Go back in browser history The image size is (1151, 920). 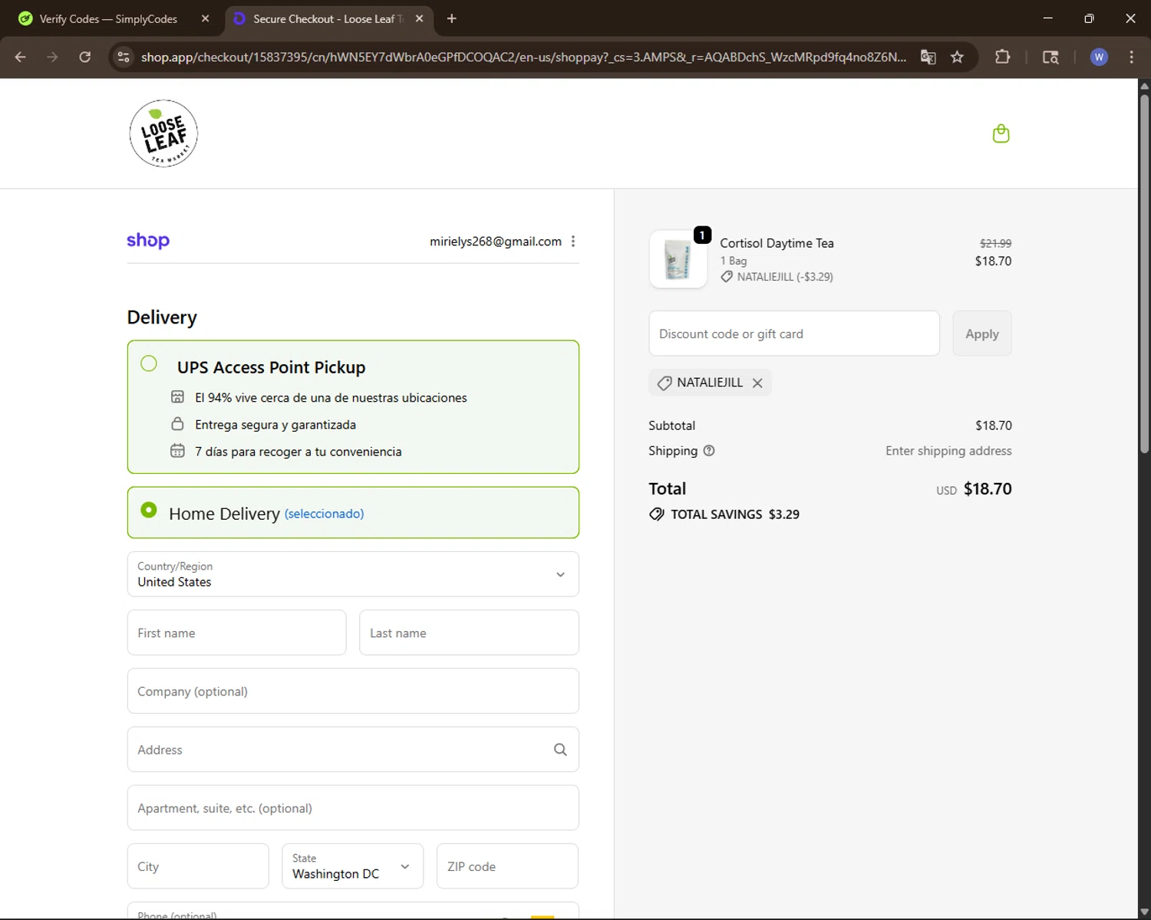pyautogui.click(x=21, y=57)
